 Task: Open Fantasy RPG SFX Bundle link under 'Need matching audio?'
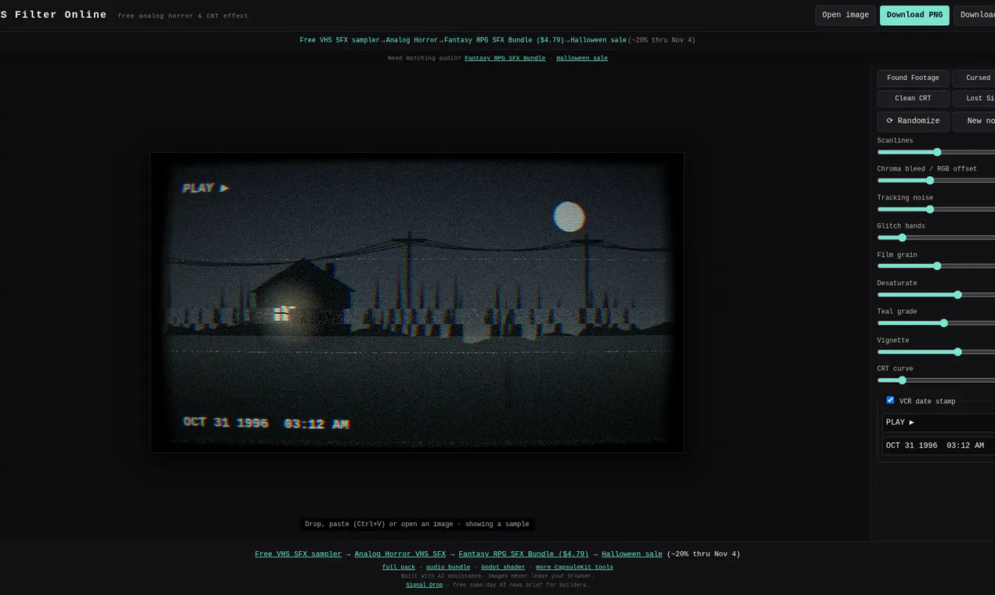tap(505, 58)
